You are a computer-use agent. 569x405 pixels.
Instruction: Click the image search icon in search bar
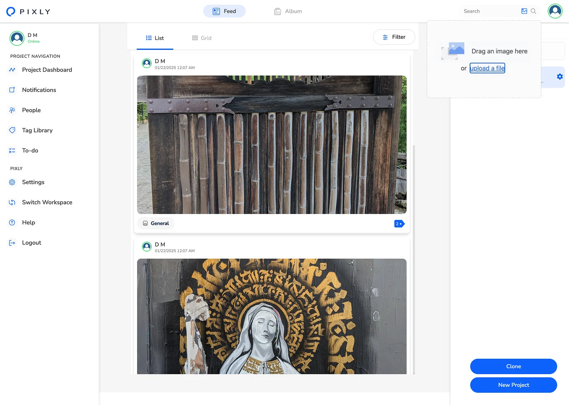[x=524, y=11]
